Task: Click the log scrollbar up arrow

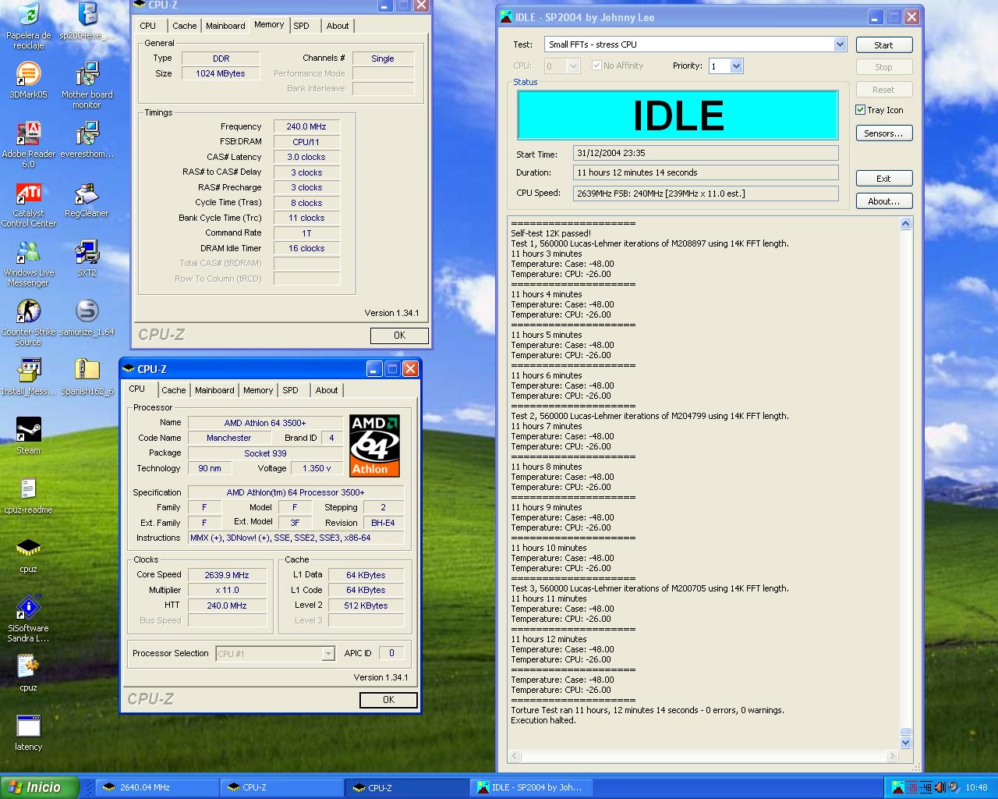Action: [x=905, y=224]
